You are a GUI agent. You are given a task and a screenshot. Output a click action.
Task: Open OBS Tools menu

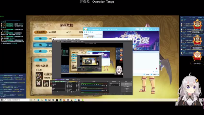(x=78, y=41)
